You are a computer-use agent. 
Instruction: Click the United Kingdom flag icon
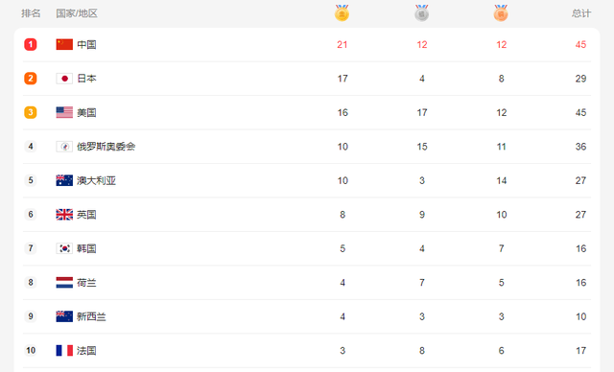[64, 215]
